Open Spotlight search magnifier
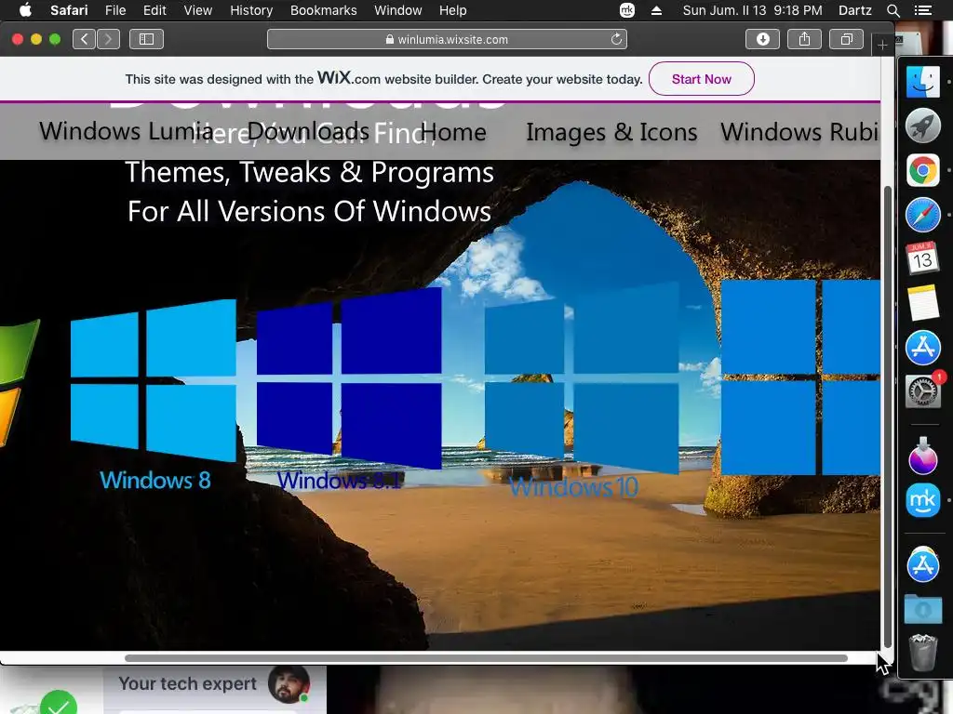Screen dimensions: 953x714 893,10
